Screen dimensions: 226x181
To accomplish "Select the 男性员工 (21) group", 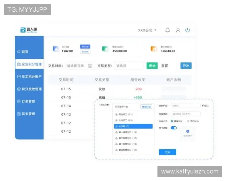I will point(133,115).
